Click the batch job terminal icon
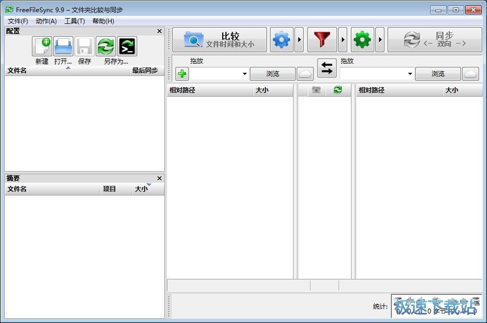The height and width of the screenshot is (323, 487). (x=127, y=47)
